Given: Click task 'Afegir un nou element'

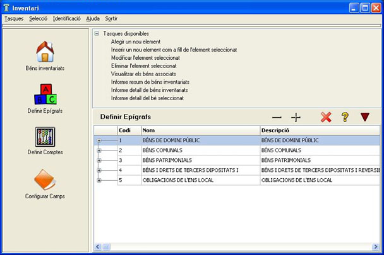Looking at the screenshot, I should (x=136, y=42).
